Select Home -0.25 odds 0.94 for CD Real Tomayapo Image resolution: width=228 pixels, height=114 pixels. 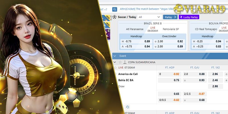(x=207, y=41)
